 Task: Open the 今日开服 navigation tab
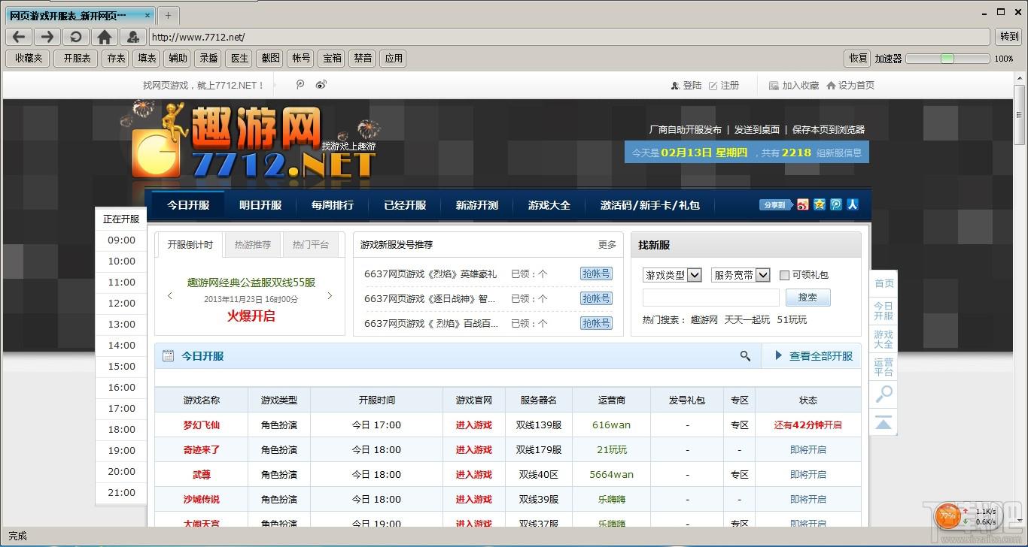point(188,205)
